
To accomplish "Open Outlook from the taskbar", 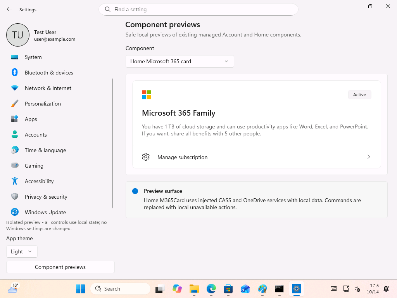I will point(245,289).
